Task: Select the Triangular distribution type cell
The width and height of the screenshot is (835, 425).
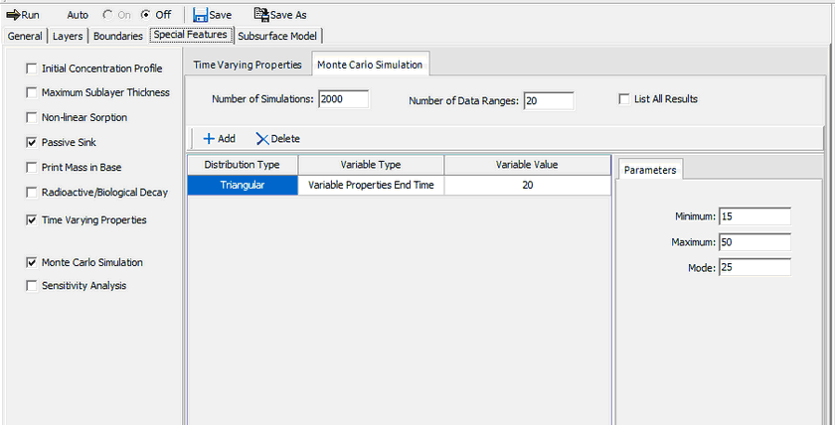Action: click(243, 186)
